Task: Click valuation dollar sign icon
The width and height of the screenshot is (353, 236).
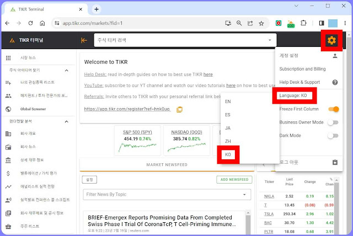Action: click(x=8, y=174)
